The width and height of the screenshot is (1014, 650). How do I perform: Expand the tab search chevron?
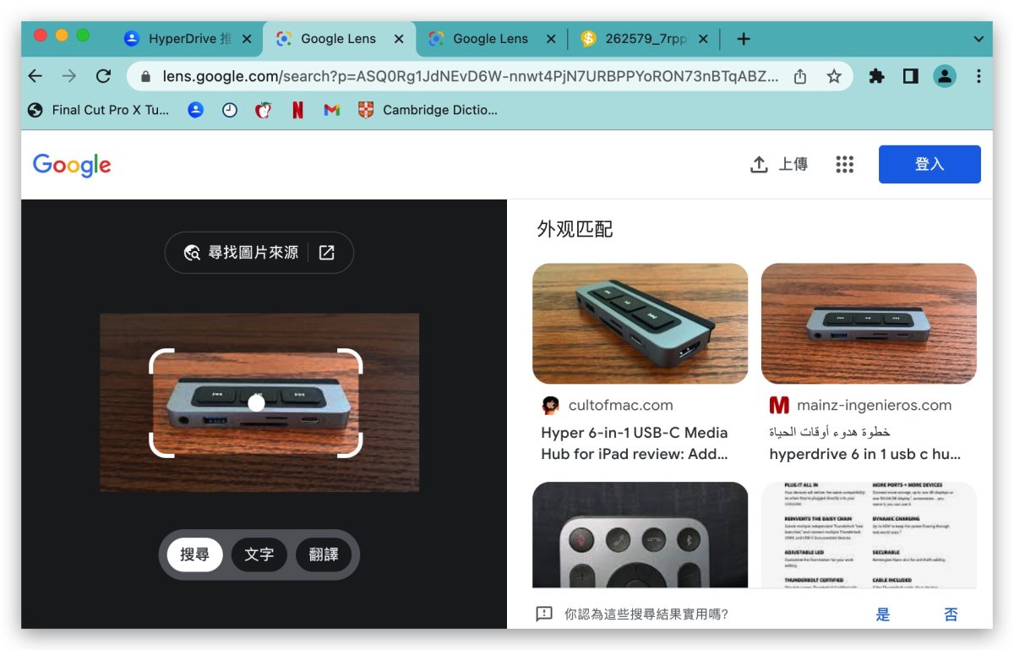pos(979,39)
